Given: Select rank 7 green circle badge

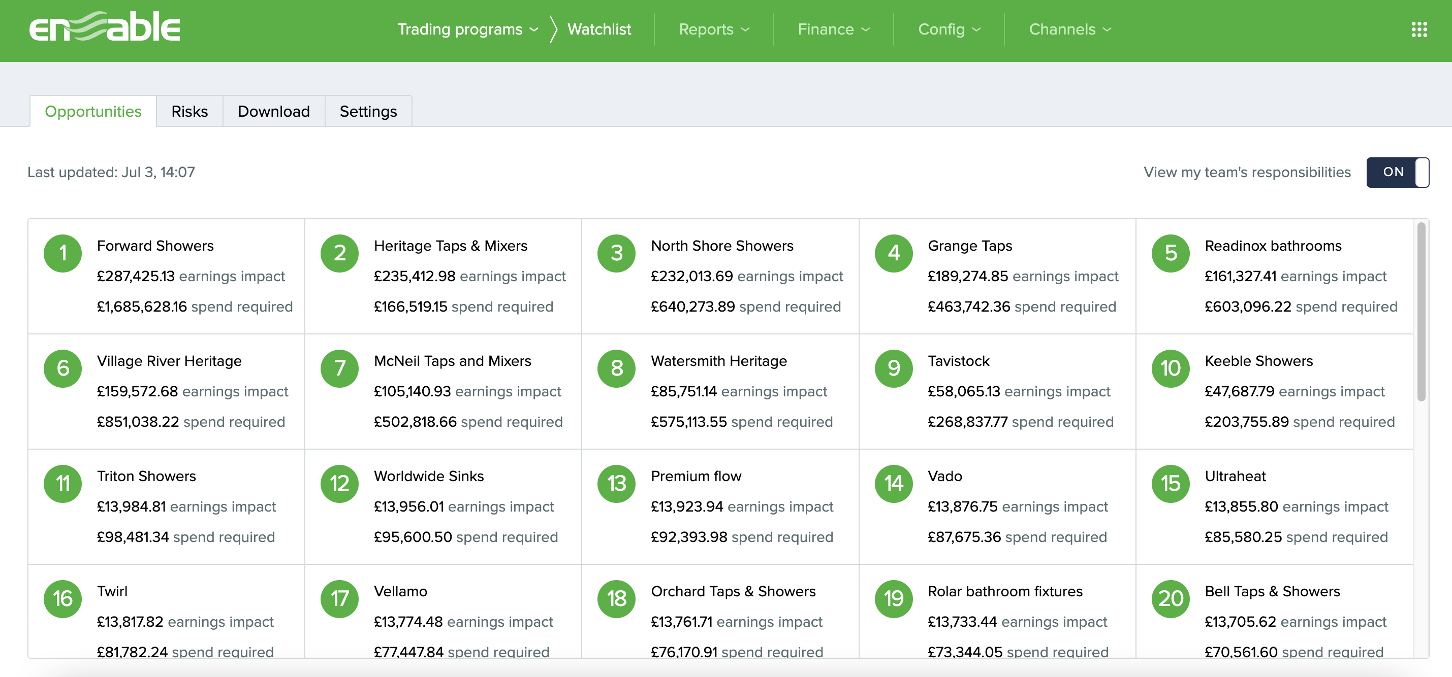Looking at the screenshot, I should (x=339, y=368).
